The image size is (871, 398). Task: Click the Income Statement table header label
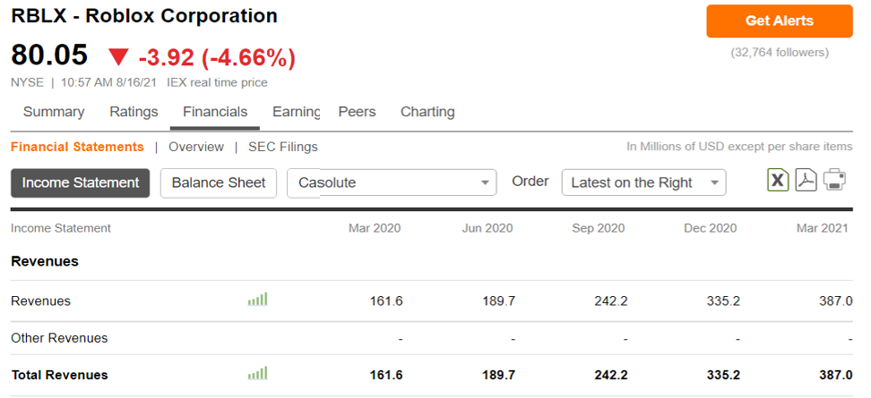tap(61, 228)
